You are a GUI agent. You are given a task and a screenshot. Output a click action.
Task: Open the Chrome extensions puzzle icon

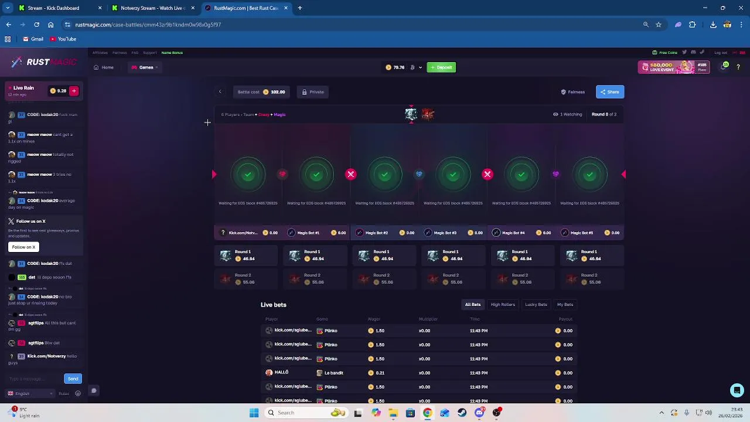click(x=693, y=25)
